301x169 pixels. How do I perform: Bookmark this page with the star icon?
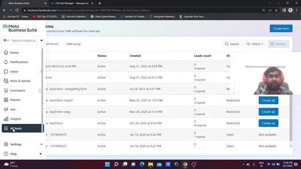click(276, 10)
